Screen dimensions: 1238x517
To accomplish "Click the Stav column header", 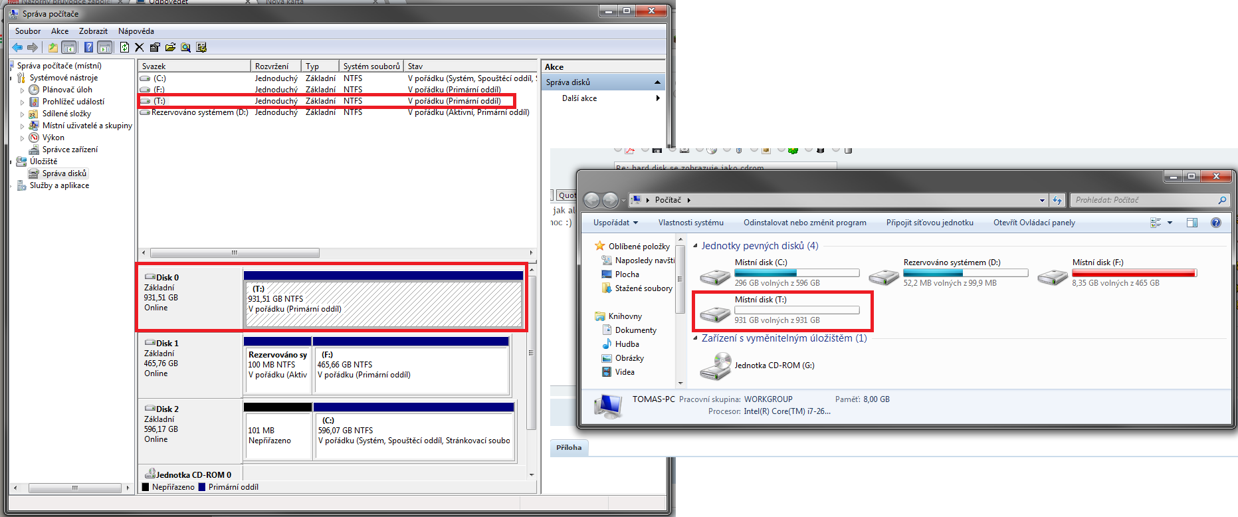I will pyautogui.click(x=470, y=66).
